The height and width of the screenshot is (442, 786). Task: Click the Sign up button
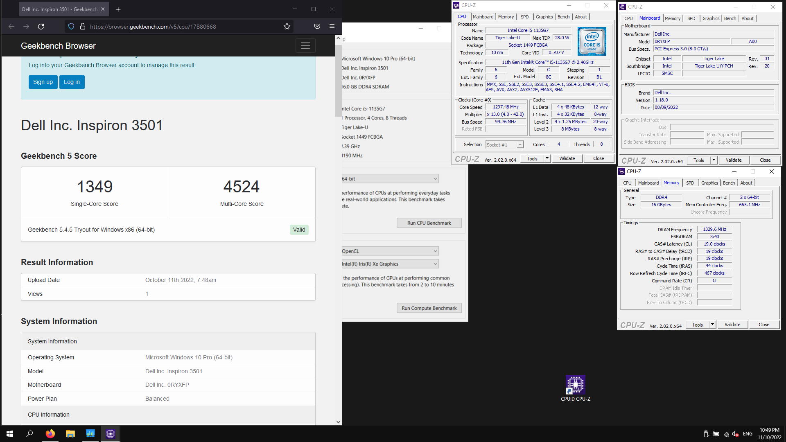click(43, 82)
